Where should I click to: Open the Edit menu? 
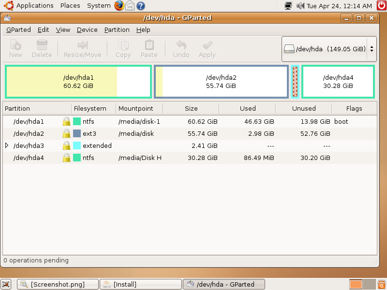(43, 30)
